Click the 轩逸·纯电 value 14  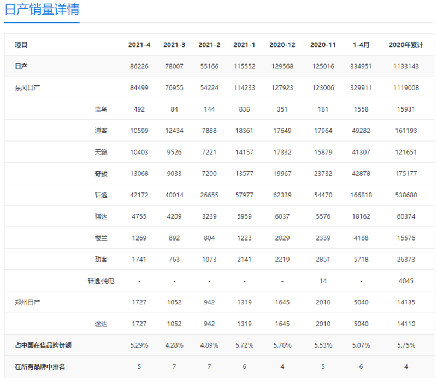323,281
